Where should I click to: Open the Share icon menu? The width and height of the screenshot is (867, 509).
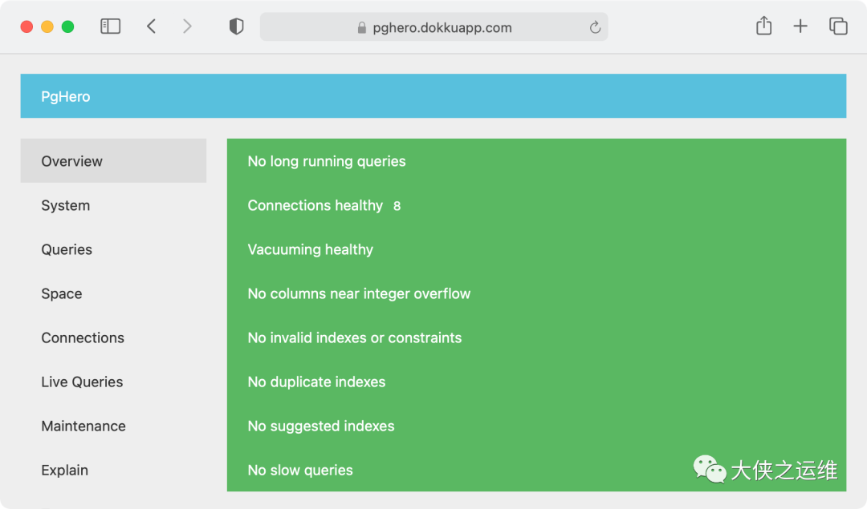click(763, 26)
